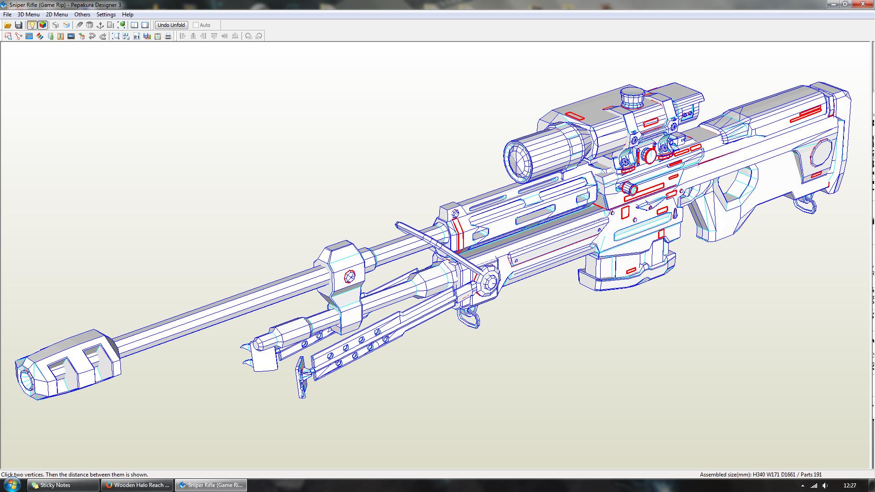The image size is (875, 492).
Task: Open the 2D Menu dropdown
Action: tap(57, 15)
